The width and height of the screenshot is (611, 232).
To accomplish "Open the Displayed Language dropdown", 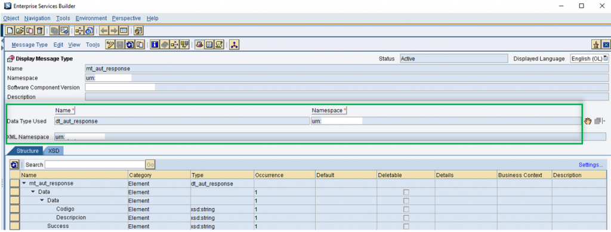I will coord(589,58).
